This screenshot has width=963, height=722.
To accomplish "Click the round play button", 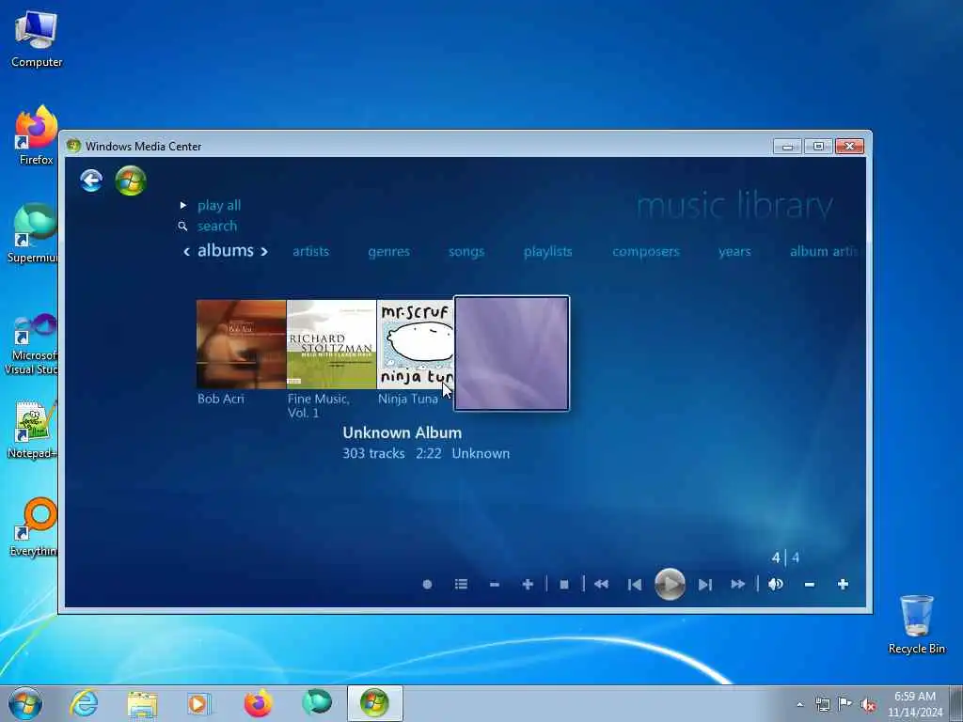I will coord(670,585).
